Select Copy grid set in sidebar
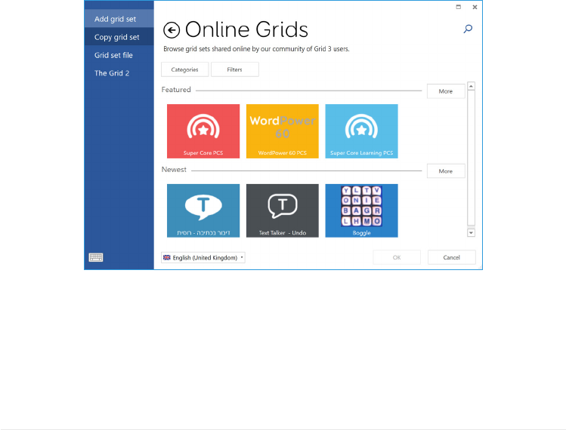This screenshot has width=566, height=430. click(x=119, y=37)
